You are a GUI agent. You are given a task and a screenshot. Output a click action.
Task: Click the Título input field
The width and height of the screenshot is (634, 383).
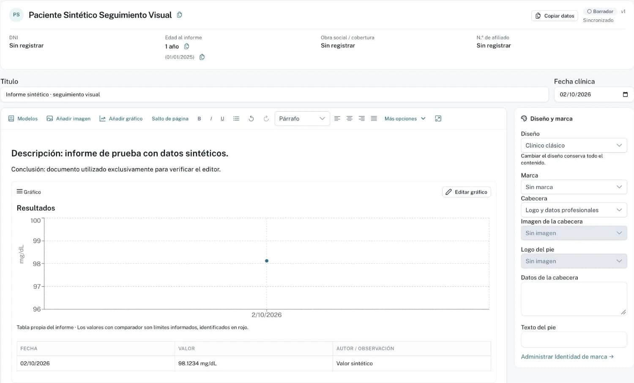coord(275,95)
